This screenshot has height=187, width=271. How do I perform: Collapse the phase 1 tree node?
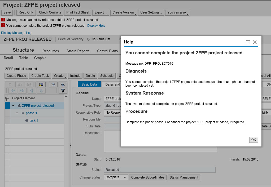click(17, 113)
